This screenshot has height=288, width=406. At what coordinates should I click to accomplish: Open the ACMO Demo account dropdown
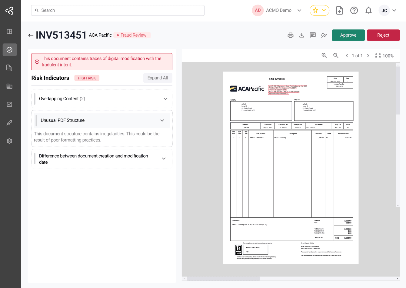299,10
